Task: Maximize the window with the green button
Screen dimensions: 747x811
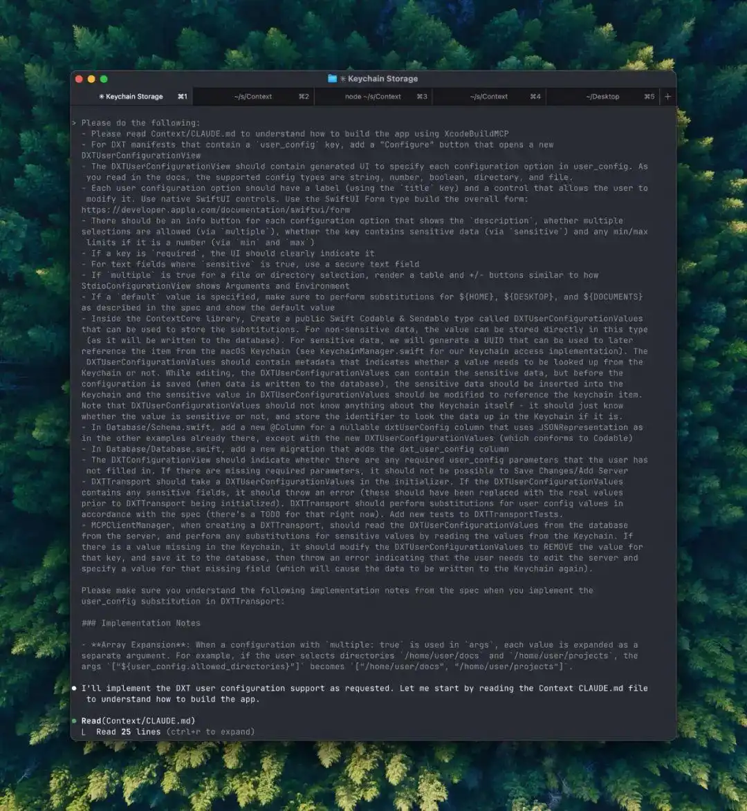Action: pos(104,79)
